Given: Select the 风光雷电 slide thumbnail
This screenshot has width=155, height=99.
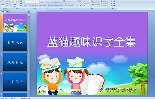Looking at the screenshot, I should 15,62.
